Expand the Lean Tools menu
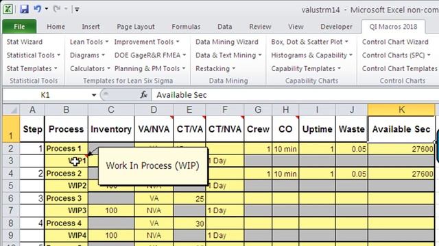 [x=88, y=42]
